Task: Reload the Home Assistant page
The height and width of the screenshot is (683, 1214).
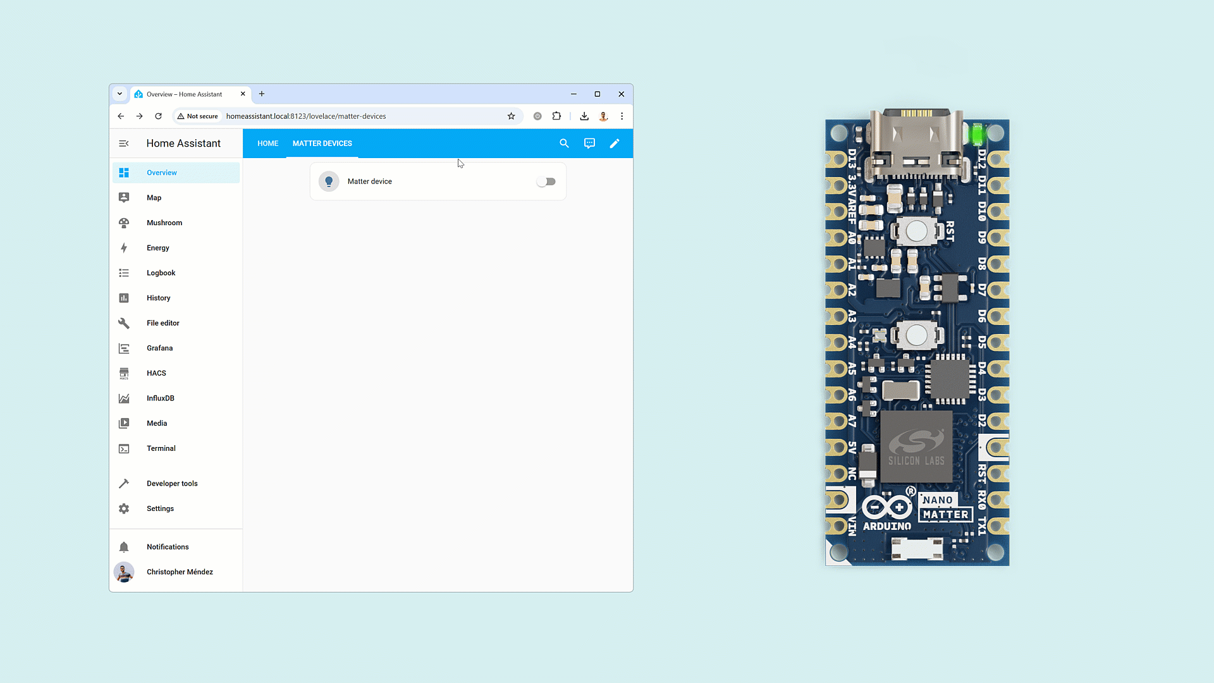Action: [x=159, y=116]
